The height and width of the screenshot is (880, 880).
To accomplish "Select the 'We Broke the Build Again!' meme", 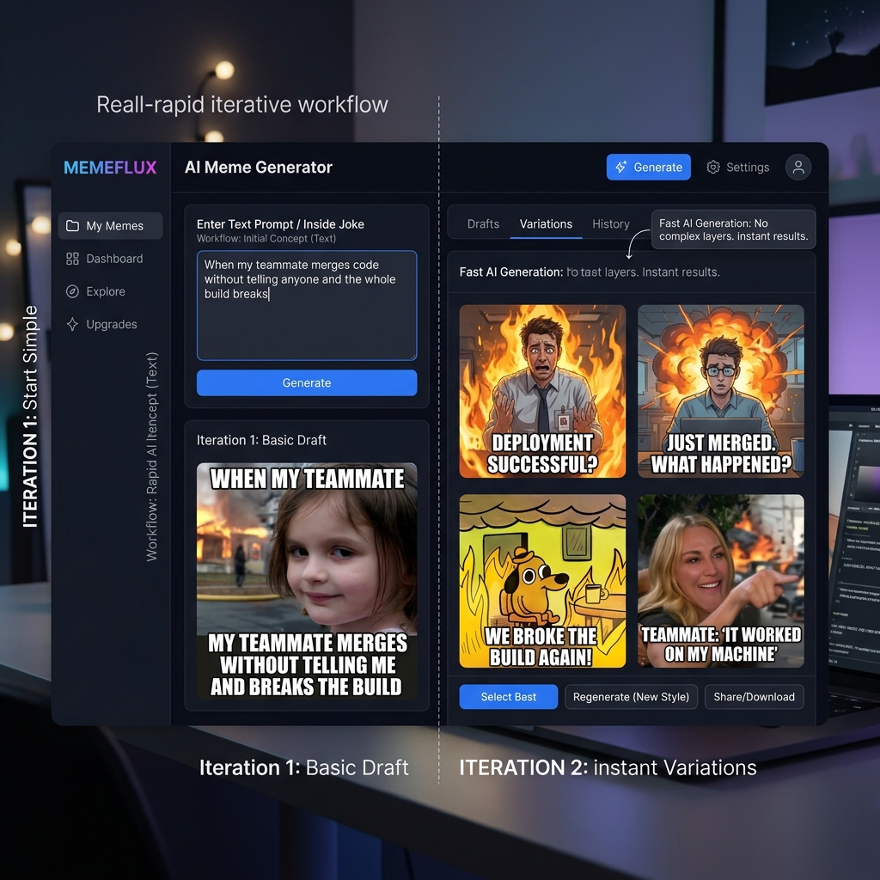I will click(543, 581).
